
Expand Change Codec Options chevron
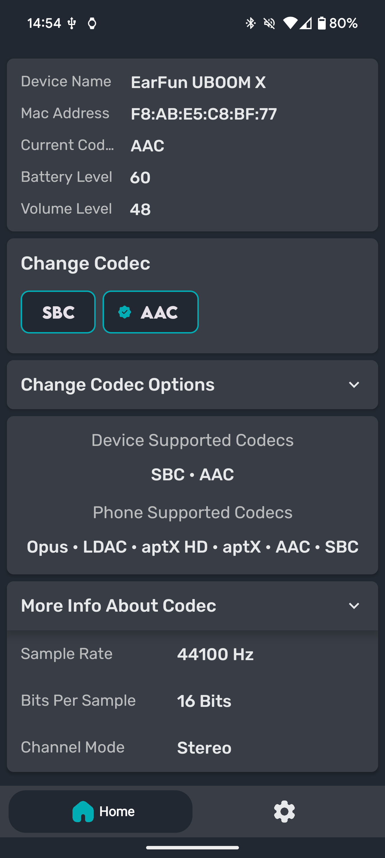354,385
